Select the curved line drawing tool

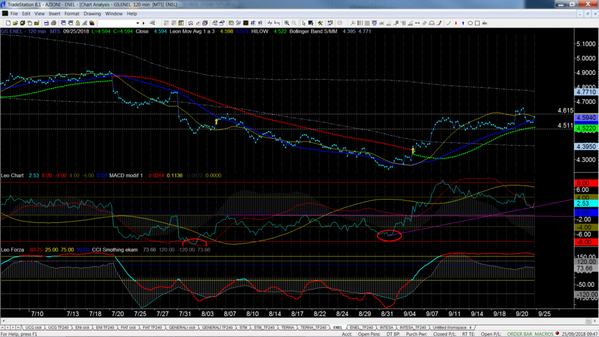click(x=449, y=23)
